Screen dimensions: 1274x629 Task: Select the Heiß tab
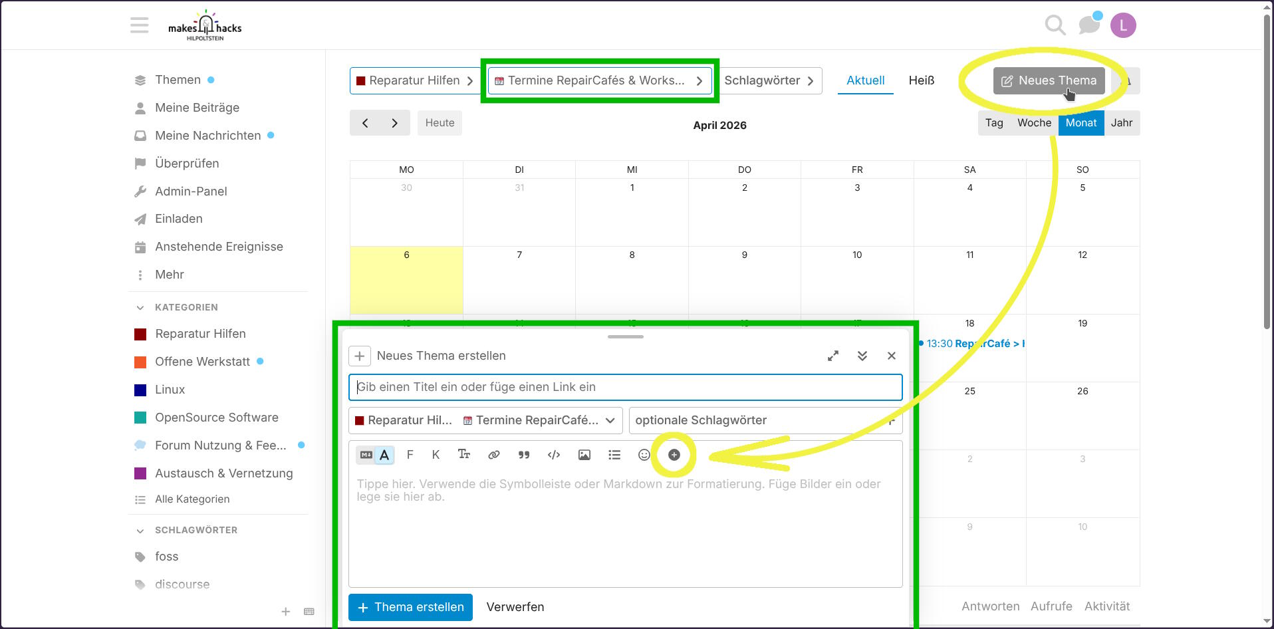pos(921,80)
